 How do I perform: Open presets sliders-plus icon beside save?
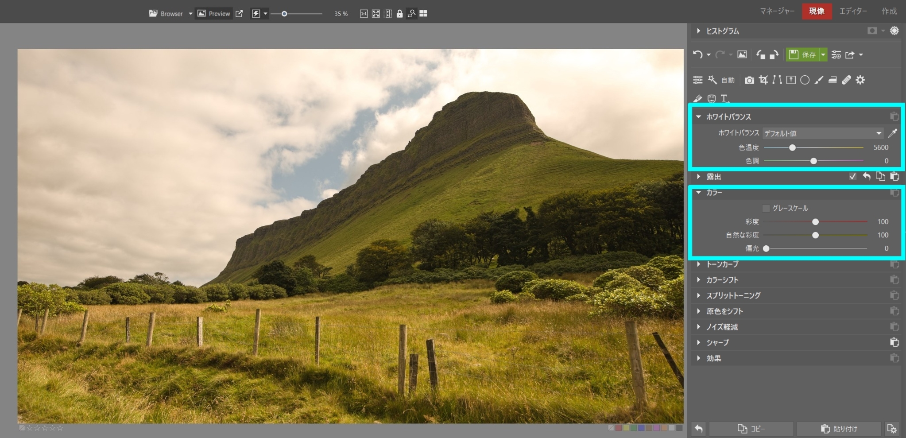coord(836,54)
